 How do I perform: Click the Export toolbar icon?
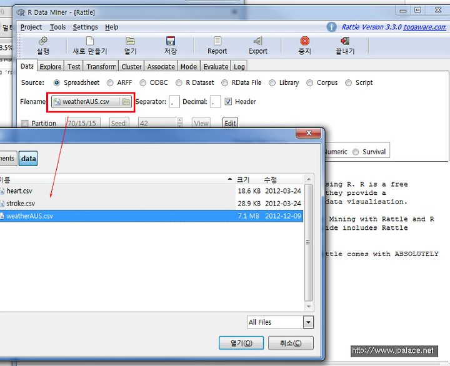point(257,41)
